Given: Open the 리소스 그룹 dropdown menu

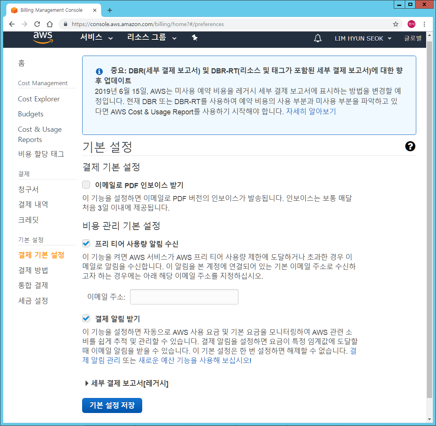Looking at the screenshot, I should click(x=152, y=37).
